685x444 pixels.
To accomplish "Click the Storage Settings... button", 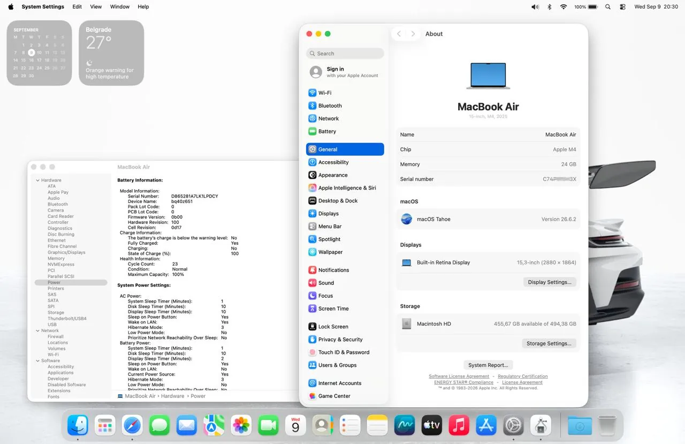I will point(549,344).
